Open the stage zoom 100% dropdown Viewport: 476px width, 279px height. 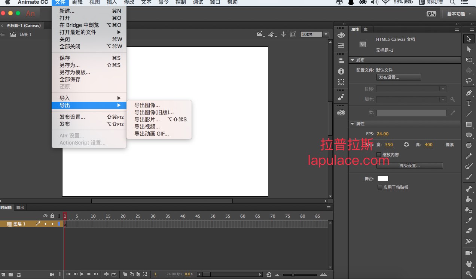pyautogui.click(x=326, y=34)
